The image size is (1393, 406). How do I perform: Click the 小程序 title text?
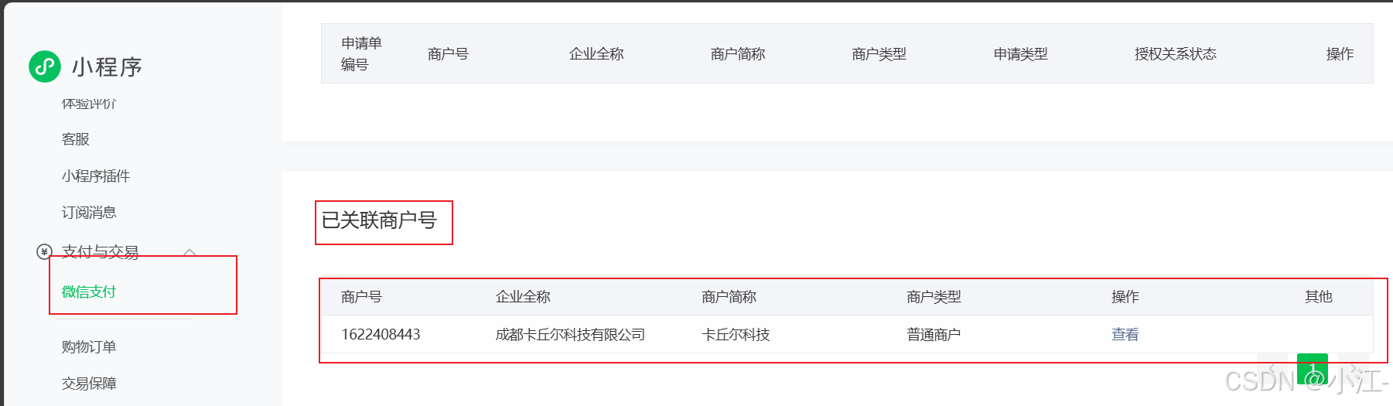[x=108, y=67]
